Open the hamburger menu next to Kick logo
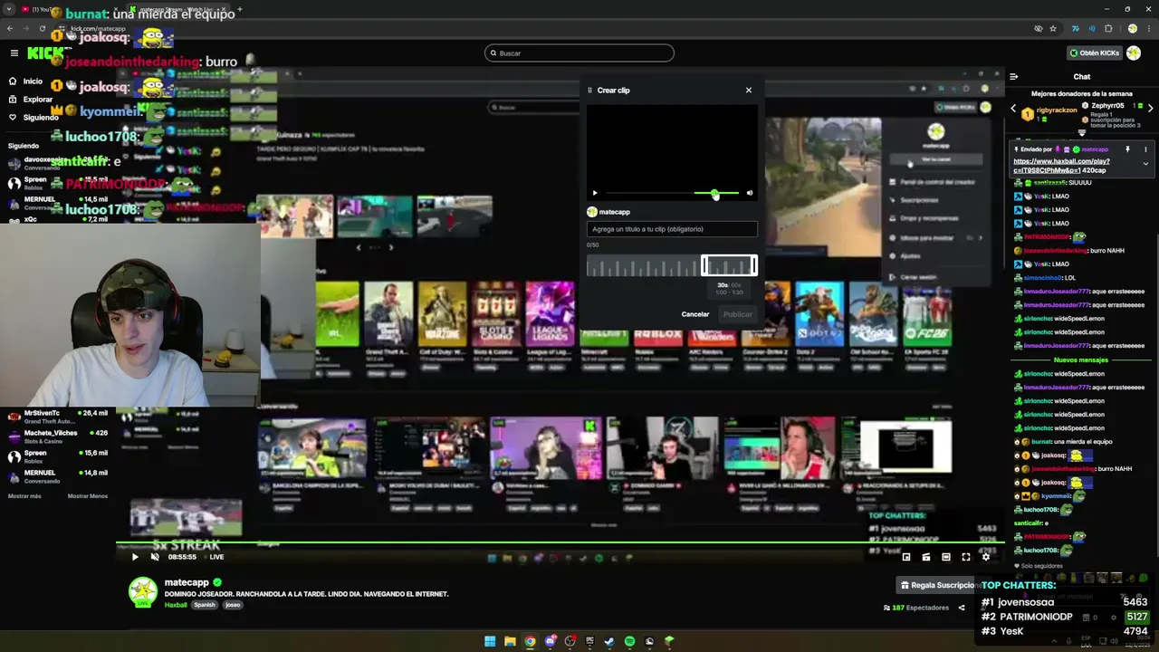This screenshot has height=652, width=1159. tap(14, 53)
